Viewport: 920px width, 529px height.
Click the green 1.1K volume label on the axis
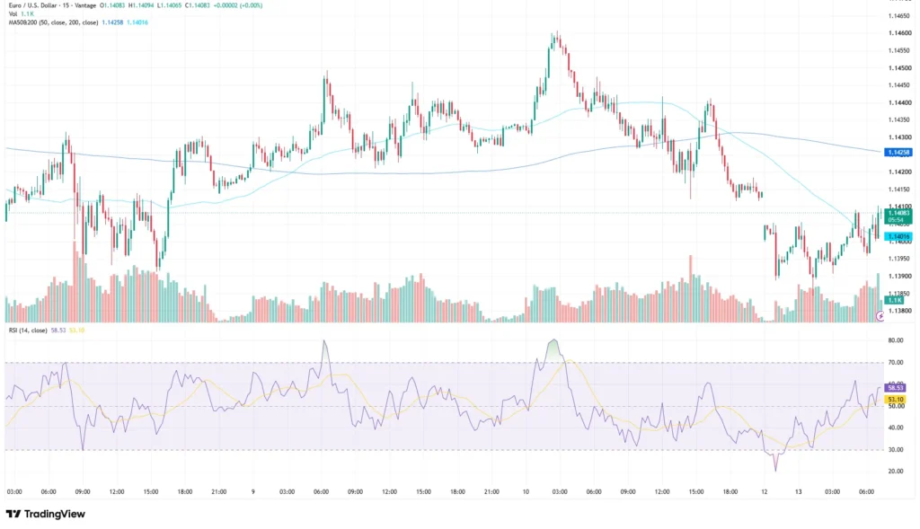[894, 300]
